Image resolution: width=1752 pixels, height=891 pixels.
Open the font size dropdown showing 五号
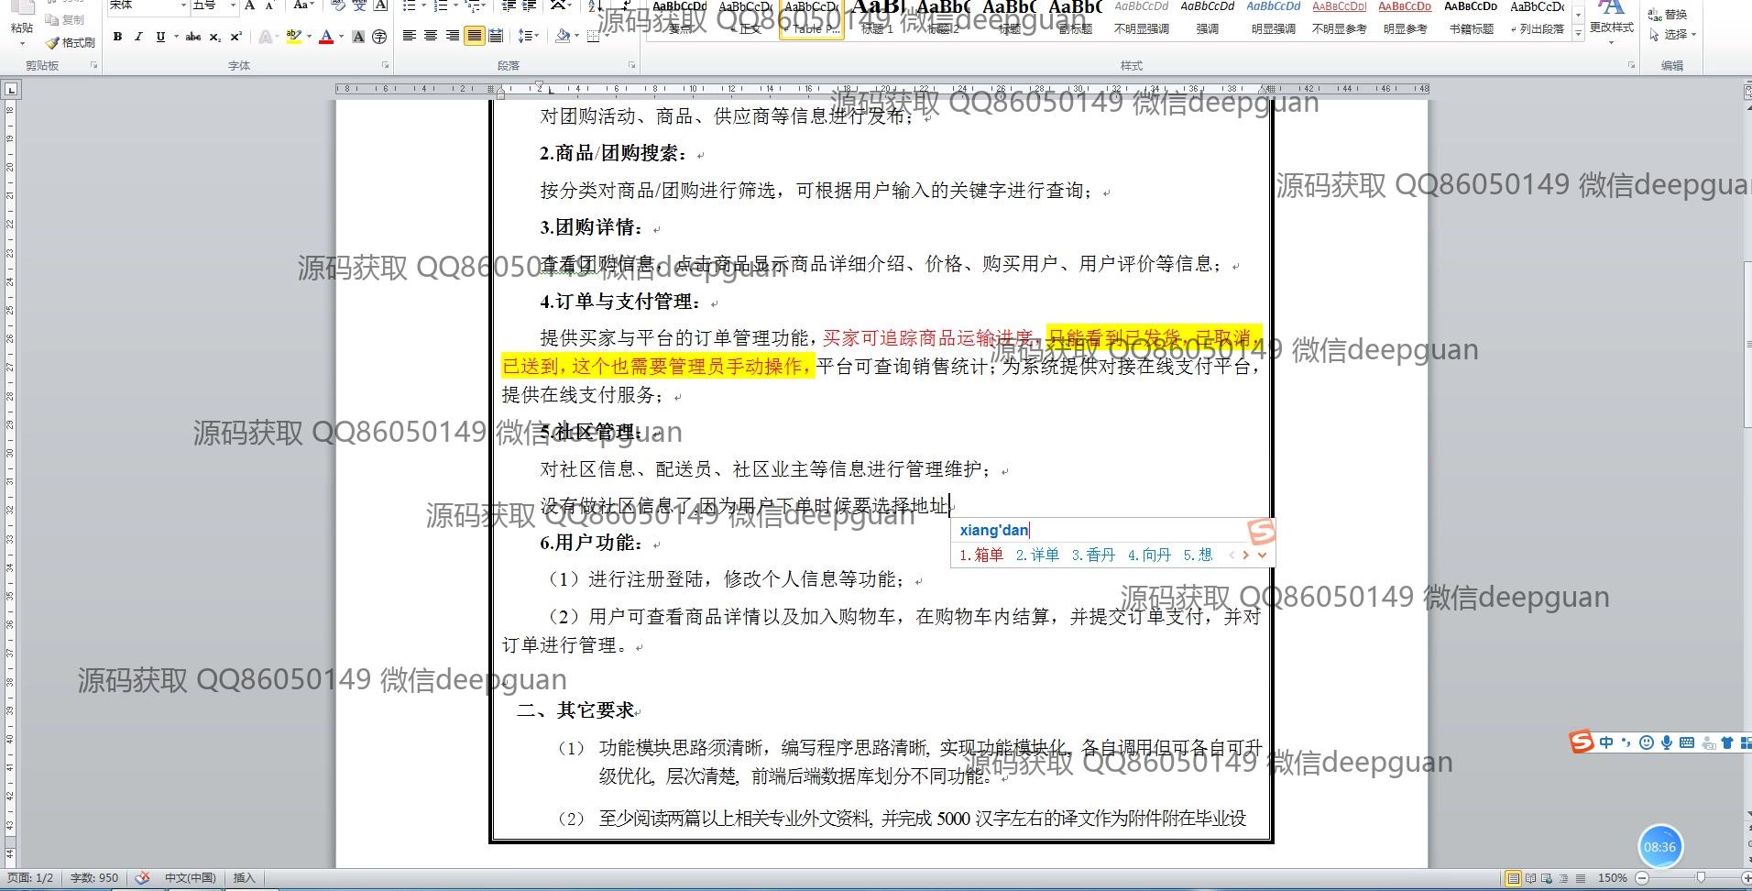tap(232, 5)
